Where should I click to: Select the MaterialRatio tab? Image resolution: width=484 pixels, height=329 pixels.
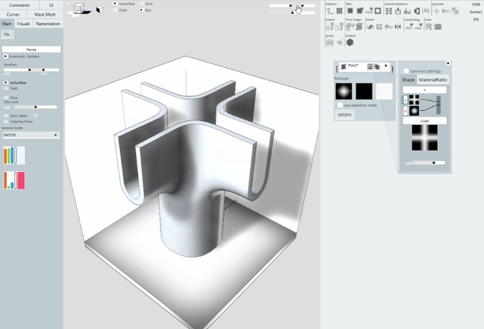(x=433, y=80)
